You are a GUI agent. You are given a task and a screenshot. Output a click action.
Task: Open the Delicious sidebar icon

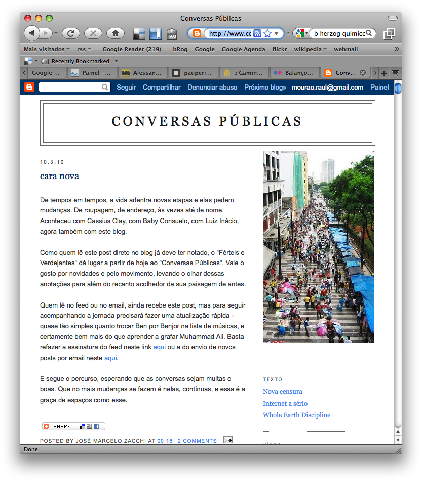156,34
